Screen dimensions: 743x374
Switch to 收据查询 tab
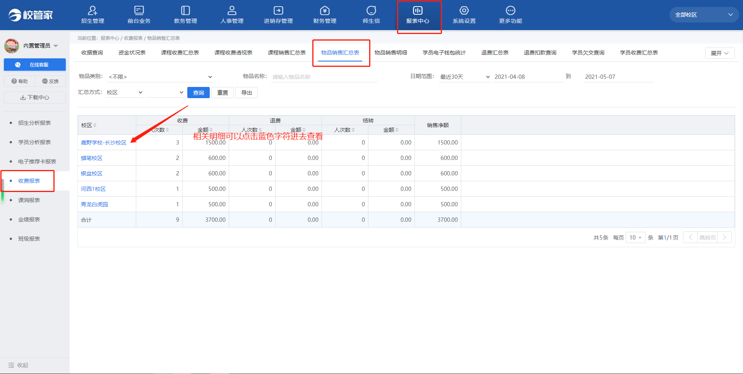[92, 53]
